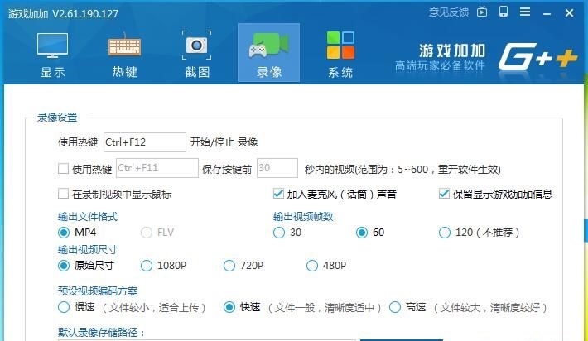Viewport: 588px width, 341px height.
Task: Close the 游戏加加 window
Action: pyautogui.click(x=569, y=13)
